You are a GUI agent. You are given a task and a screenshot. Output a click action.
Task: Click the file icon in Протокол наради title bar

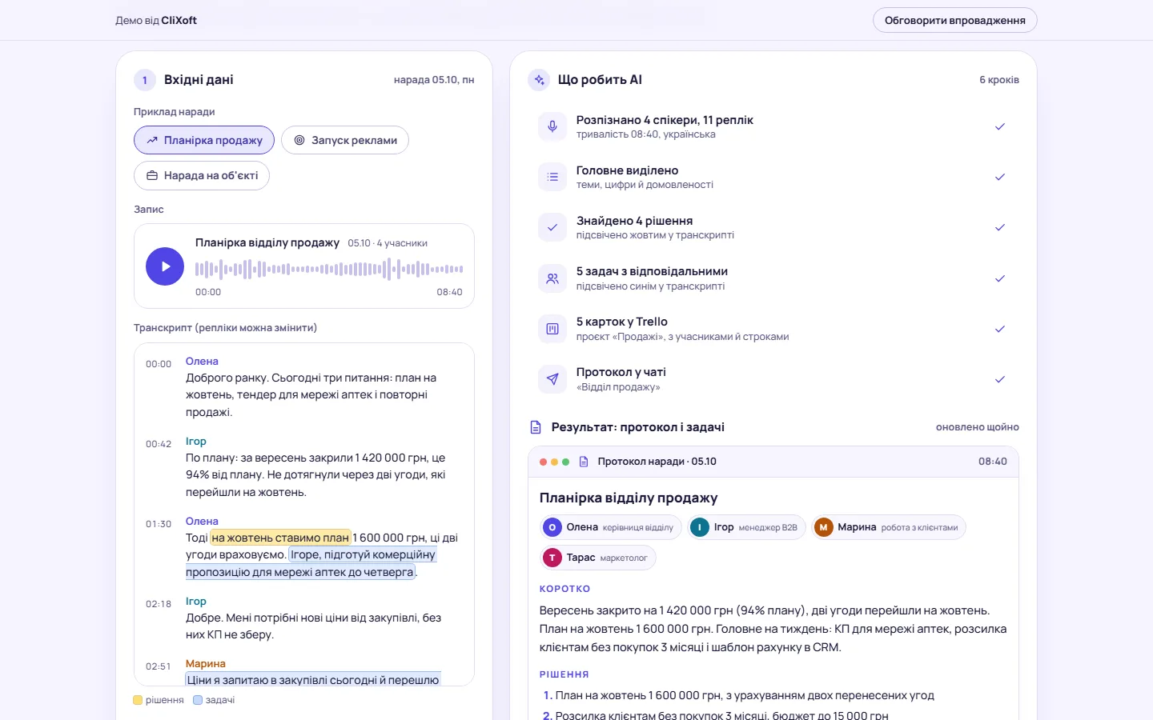click(584, 462)
